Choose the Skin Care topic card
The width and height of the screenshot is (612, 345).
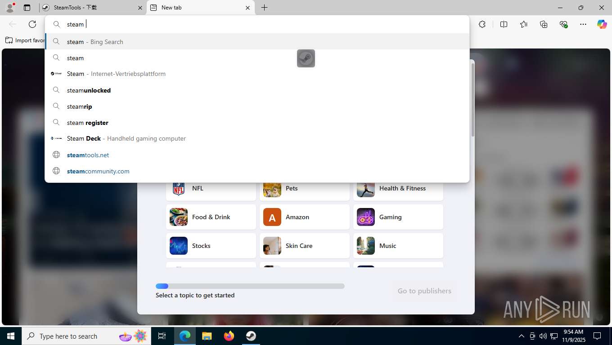point(305,246)
